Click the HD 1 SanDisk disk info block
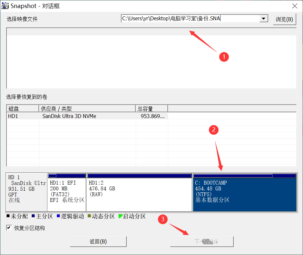 coord(27,192)
